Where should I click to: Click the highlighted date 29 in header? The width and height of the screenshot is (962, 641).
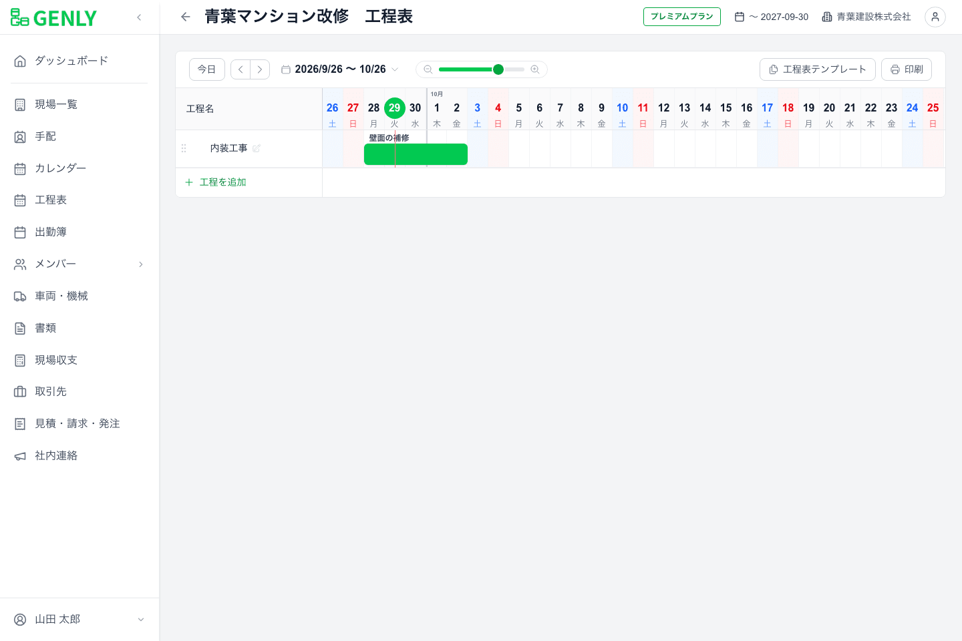pyautogui.click(x=395, y=108)
